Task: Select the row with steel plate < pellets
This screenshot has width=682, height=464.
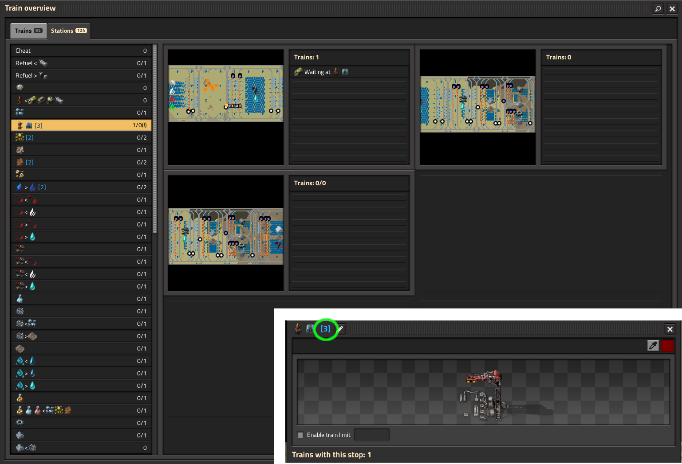Action: (x=81, y=448)
